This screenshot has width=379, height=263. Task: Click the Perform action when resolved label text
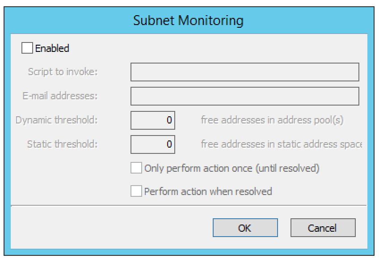208,191
